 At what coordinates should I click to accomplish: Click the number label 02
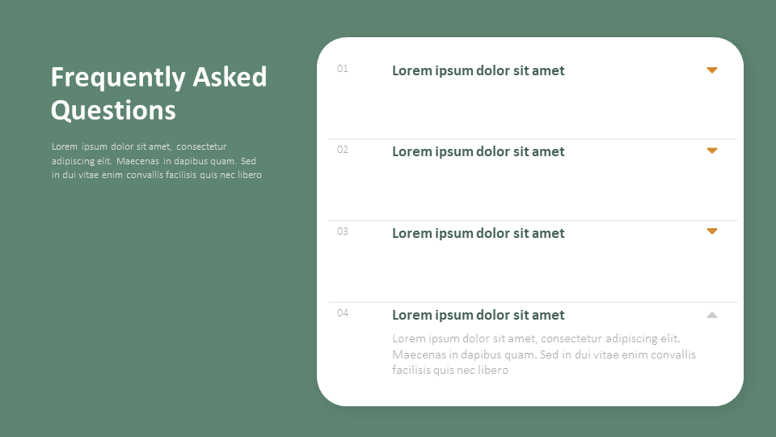tap(343, 150)
